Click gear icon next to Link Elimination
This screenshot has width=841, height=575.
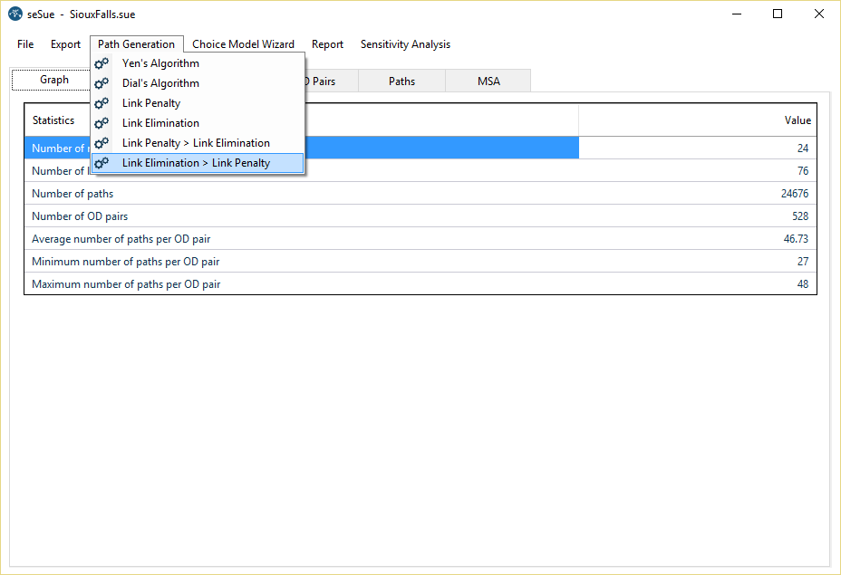(101, 123)
